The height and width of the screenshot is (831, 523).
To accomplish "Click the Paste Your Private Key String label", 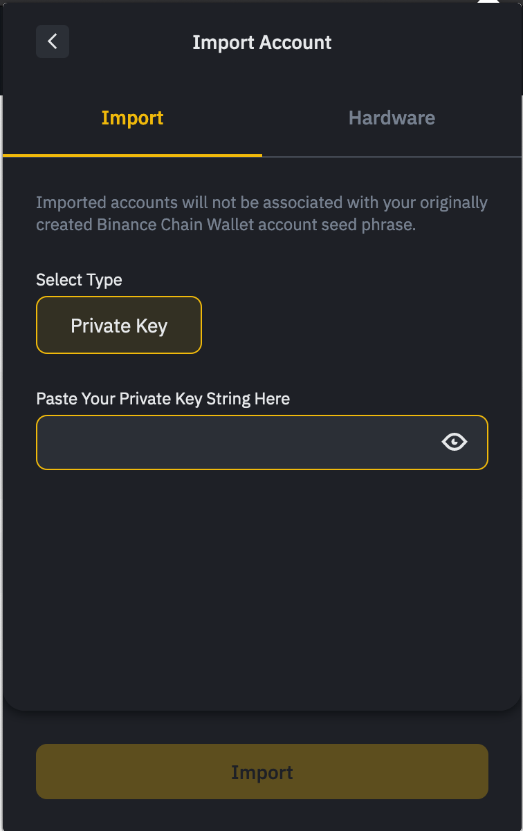I will tap(163, 399).
